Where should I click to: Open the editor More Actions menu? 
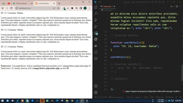coord(180,6)
